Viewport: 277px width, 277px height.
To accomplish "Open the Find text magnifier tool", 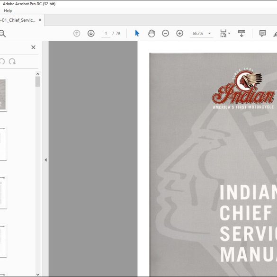I will click(3, 34).
